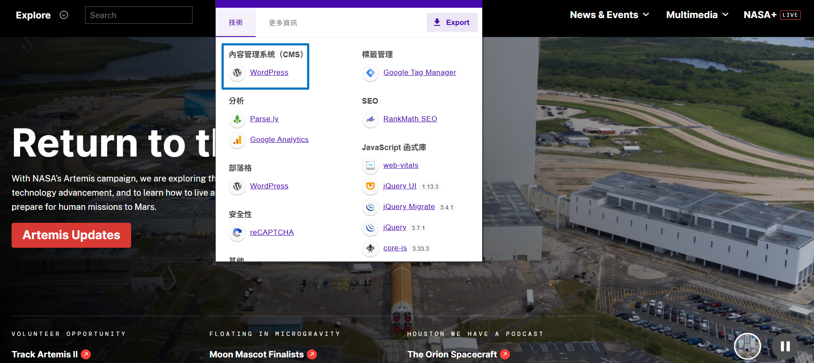The width and height of the screenshot is (814, 363).
Task: Click the Explore label in header
Action: coord(33,15)
